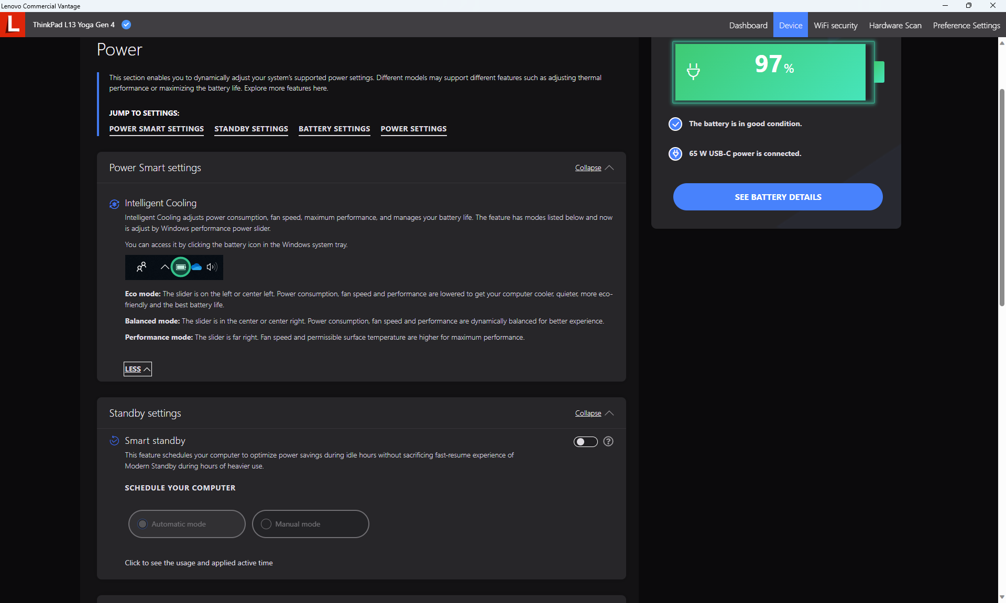Open the WiFi security tab
This screenshot has width=1006, height=603.
click(x=836, y=25)
